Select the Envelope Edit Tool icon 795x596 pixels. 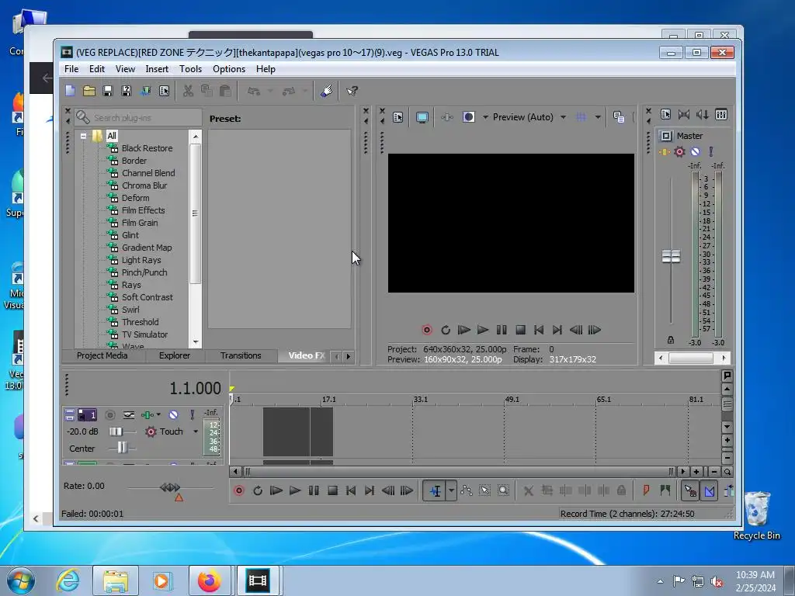pyautogui.click(x=466, y=490)
